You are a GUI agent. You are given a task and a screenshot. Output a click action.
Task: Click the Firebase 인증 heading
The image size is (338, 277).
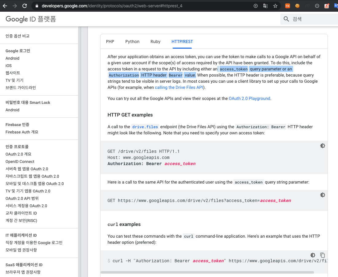(18, 125)
